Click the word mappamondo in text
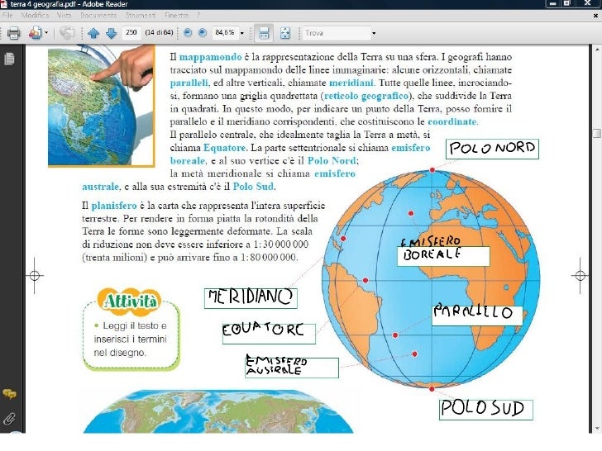The image size is (602, 451). click(x=210, y=57)
